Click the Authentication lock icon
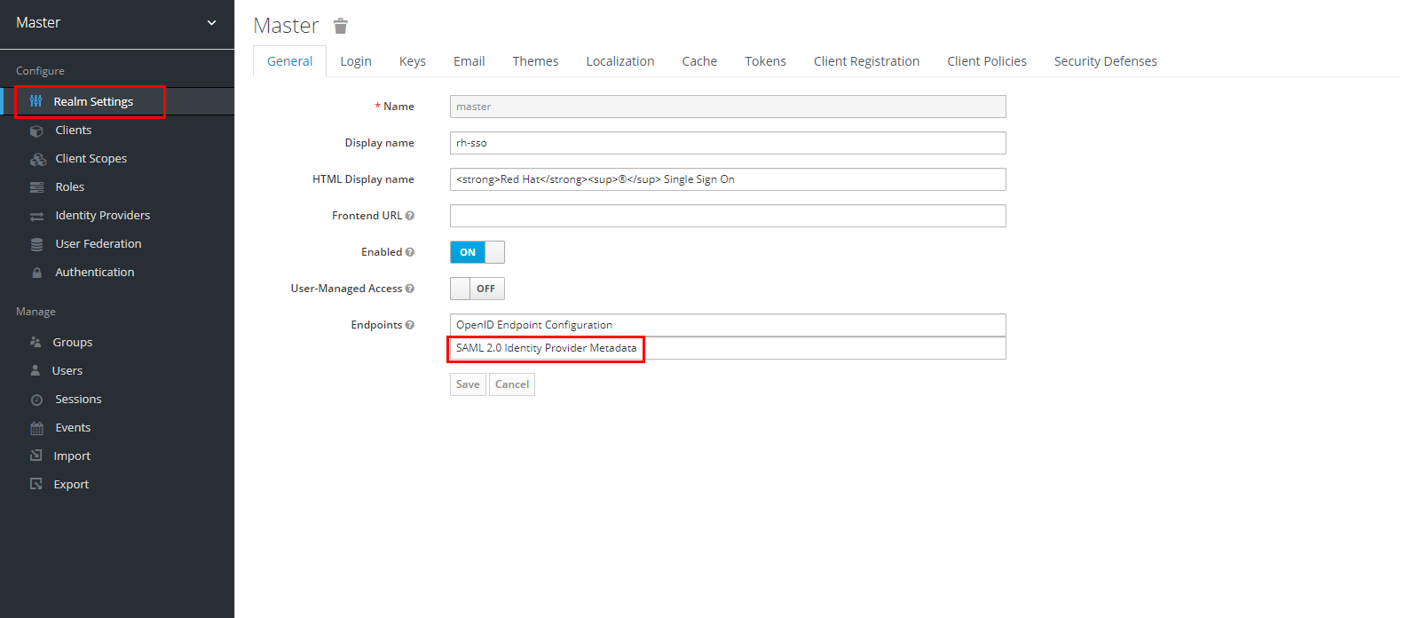This screenshot has width=1412, height=618. [x=36, y=273]
